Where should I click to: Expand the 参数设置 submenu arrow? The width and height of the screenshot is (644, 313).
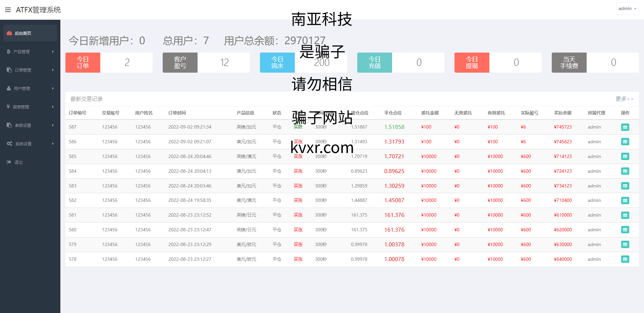[53, 125]
